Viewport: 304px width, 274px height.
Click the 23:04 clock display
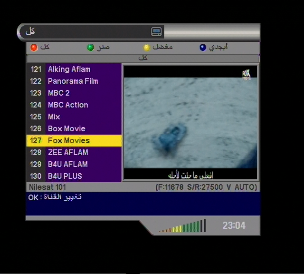point(234,225)
